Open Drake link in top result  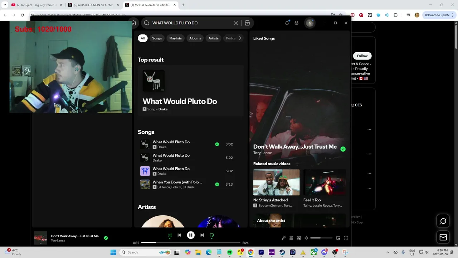point(163,109)
